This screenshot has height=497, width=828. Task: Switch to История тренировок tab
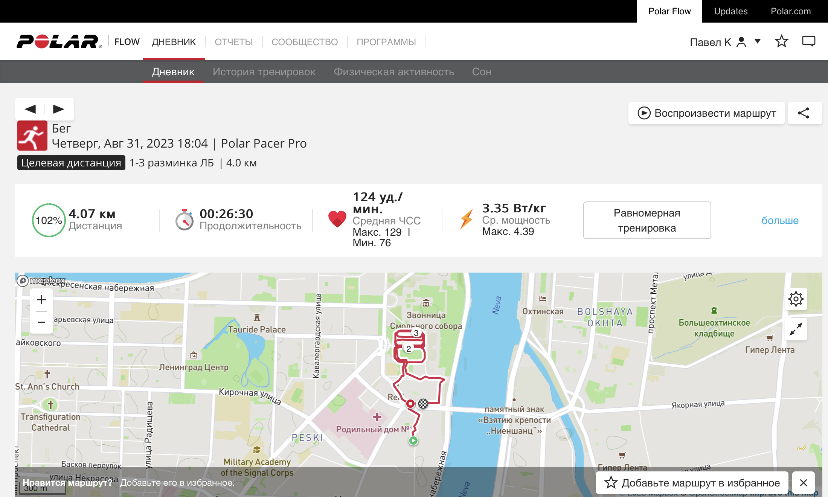264,72
